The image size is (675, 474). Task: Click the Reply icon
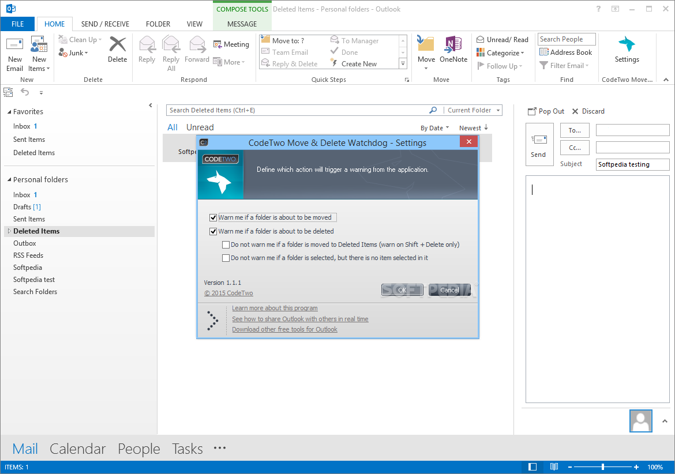click(147, 44)
